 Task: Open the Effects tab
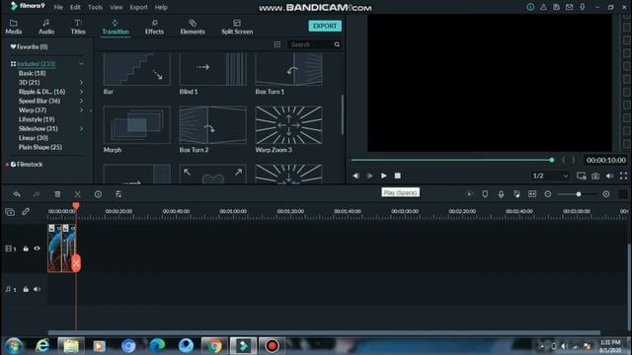click(154, 27)
